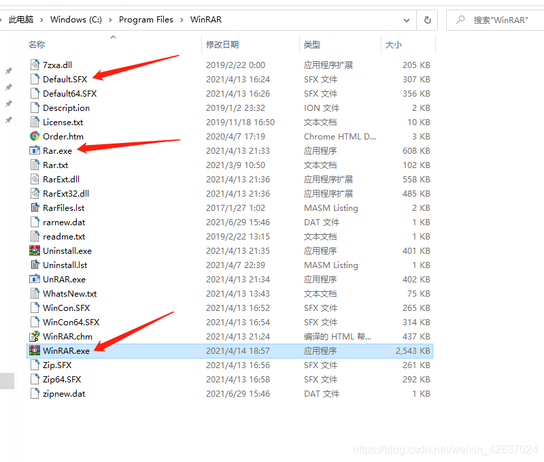Click the Chrome icon of Order.htm

[x=35, y=136]
